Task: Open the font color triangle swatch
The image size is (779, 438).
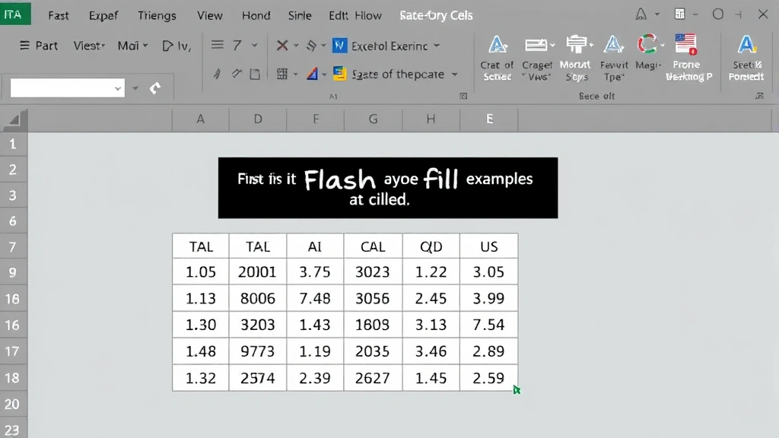Action: pyautogui.click(x=314, y=74)
